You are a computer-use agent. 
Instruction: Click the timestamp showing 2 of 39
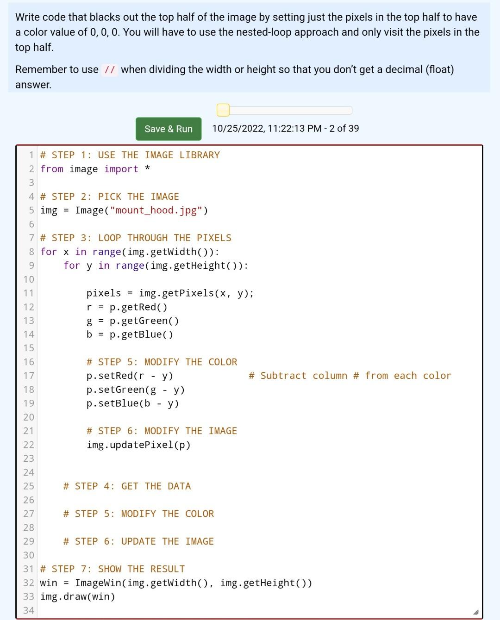285,129
